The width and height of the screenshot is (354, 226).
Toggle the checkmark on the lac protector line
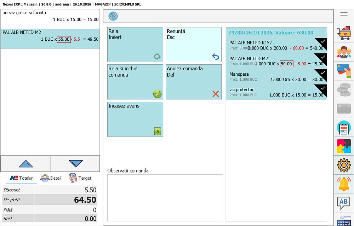[322, 88]
